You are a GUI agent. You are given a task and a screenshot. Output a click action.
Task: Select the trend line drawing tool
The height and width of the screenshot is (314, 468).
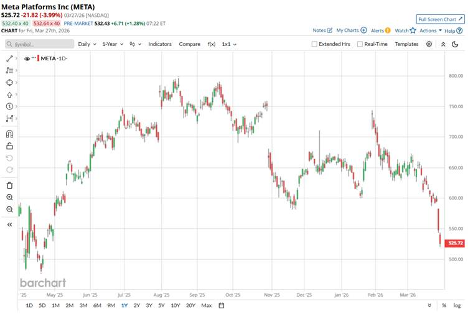tap(9, 58)
